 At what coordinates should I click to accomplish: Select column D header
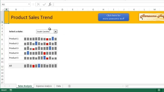62,9
